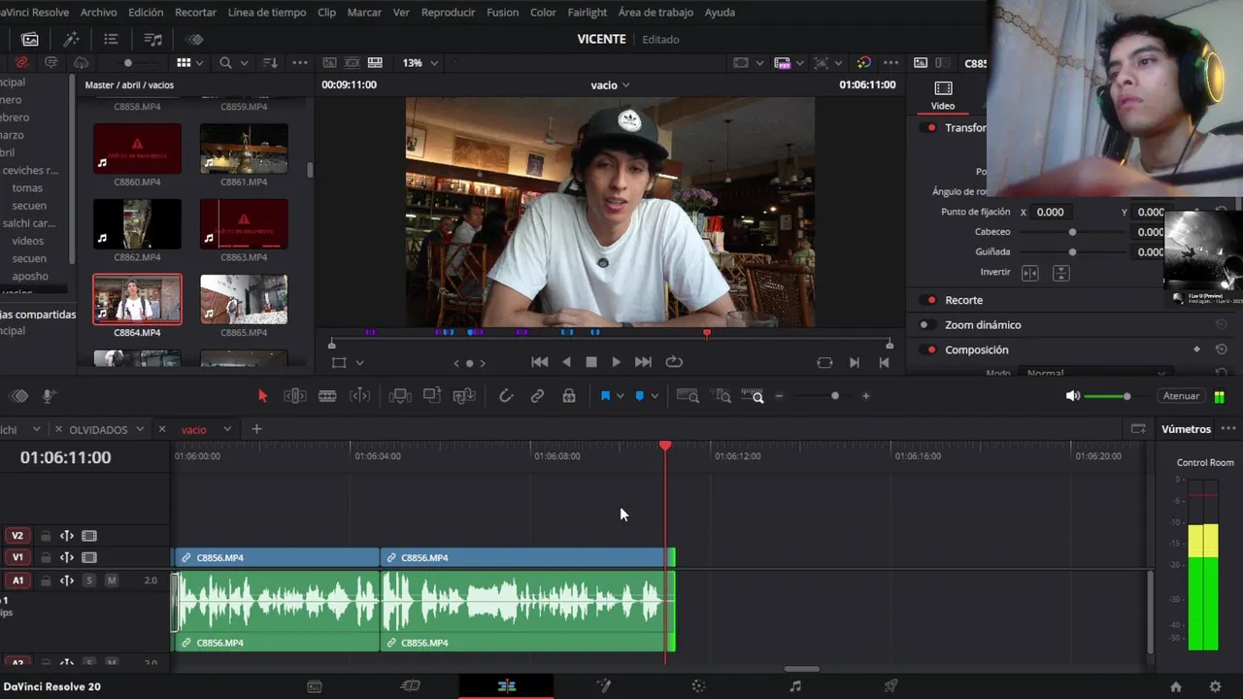
Task: Select the arrow Selection mode tool
Action: coord(262,396)
